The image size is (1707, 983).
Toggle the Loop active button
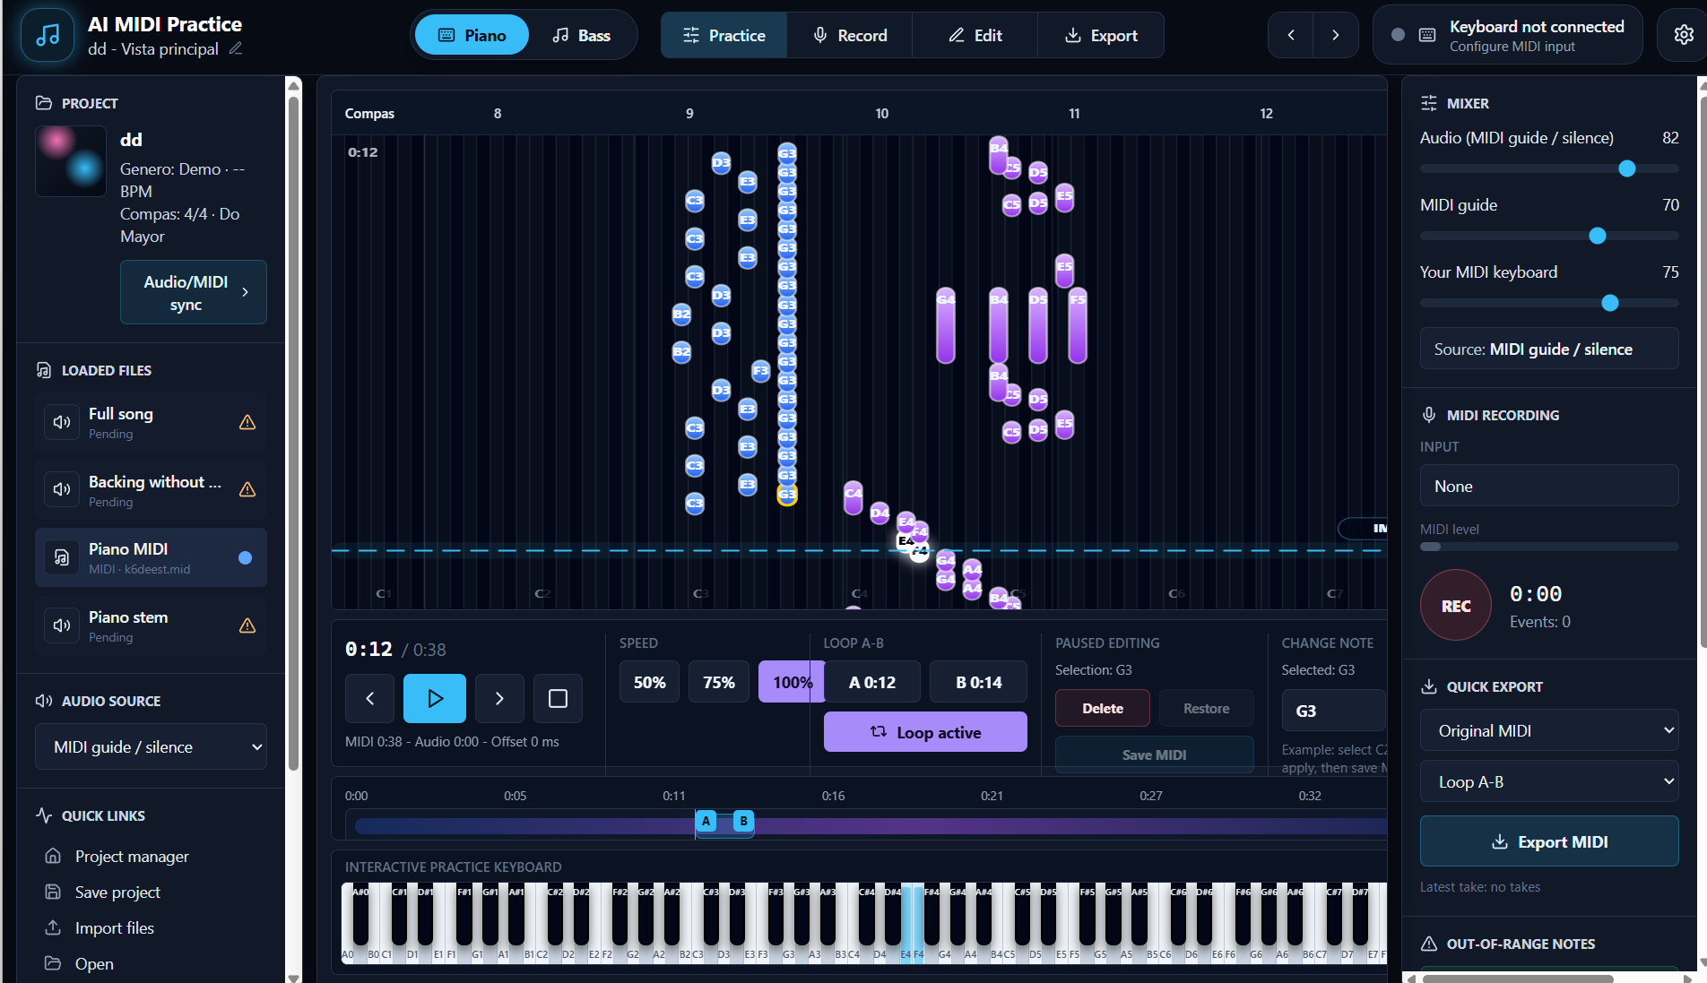(x=925, y=732)
